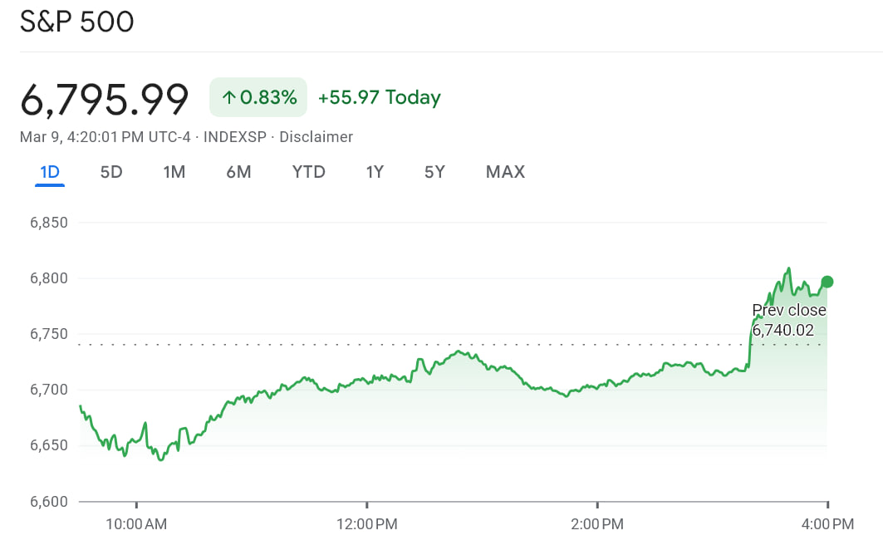Reselect the active 1D tab
Viewport: 883px width, 550px height.
49,172
